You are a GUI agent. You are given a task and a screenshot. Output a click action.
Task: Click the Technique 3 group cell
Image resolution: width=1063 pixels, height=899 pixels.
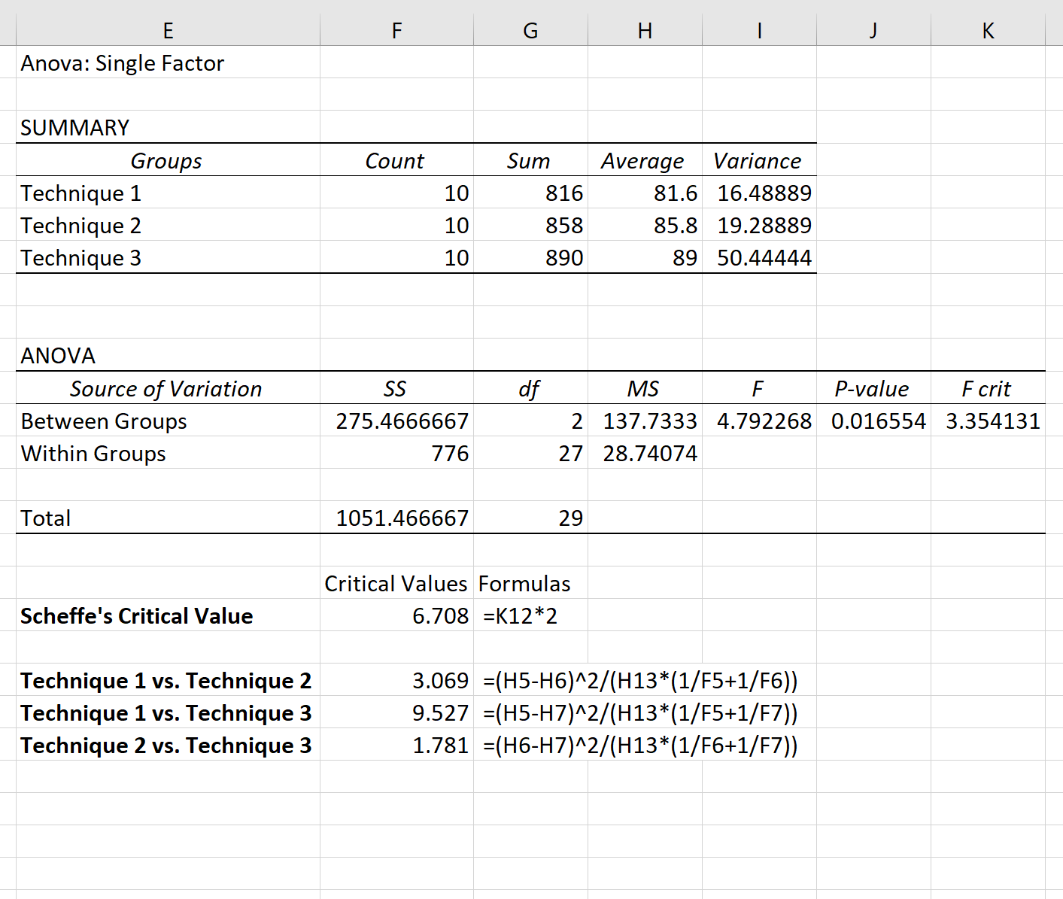tap(168, 257)
